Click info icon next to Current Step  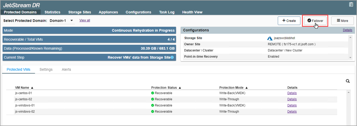172,57
